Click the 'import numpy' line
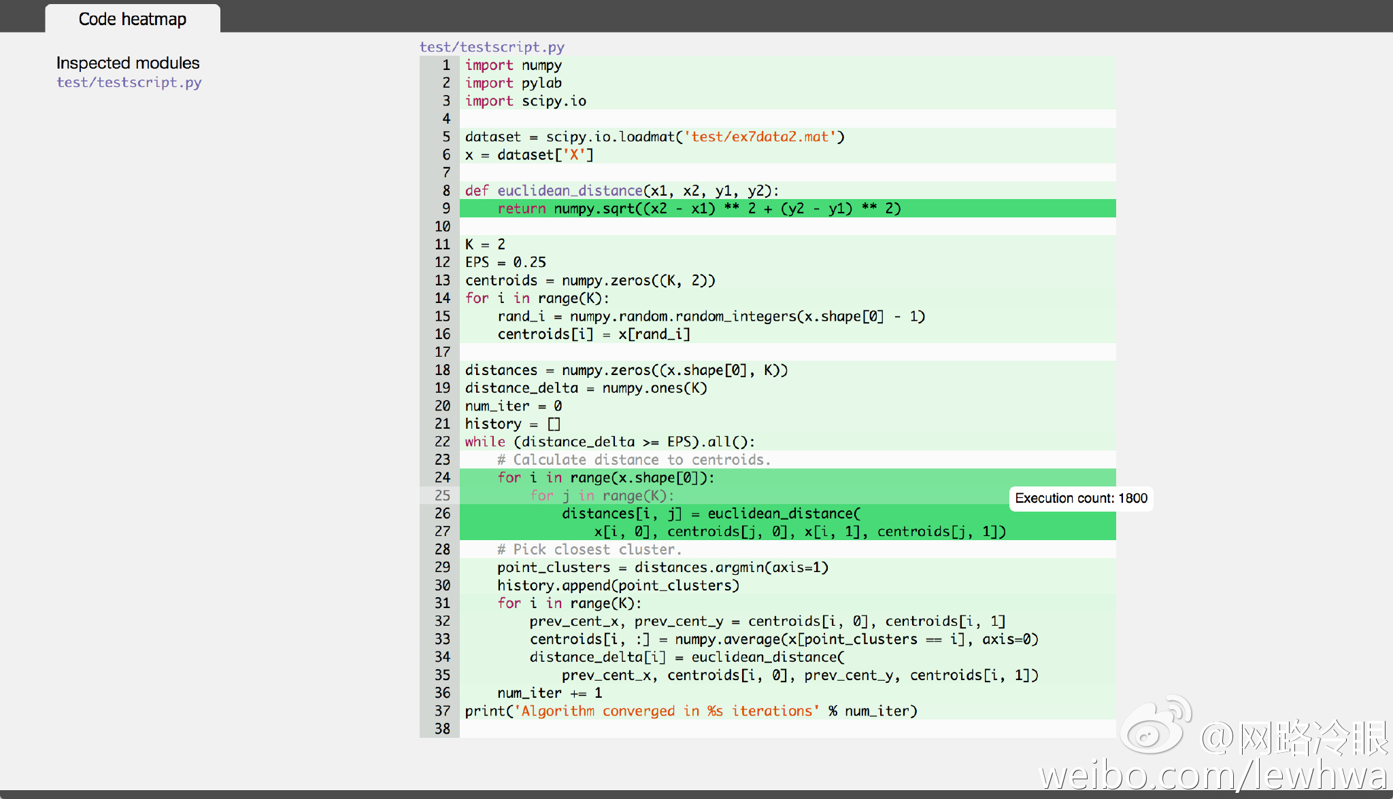The height and width of the screenshot is (799, 1393). tap(513, 65)
